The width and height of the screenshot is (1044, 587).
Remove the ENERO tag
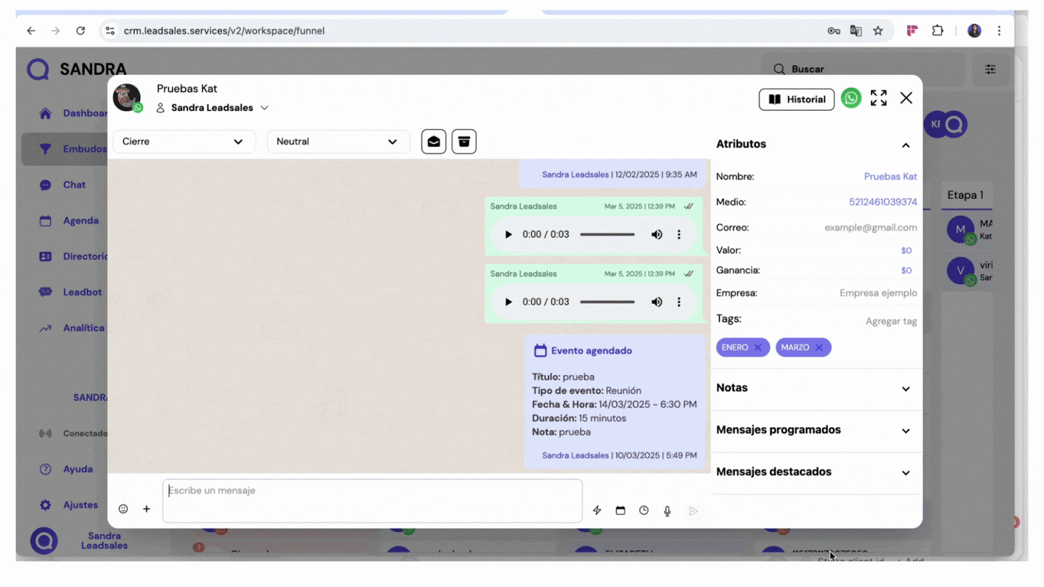coord(758,348)
